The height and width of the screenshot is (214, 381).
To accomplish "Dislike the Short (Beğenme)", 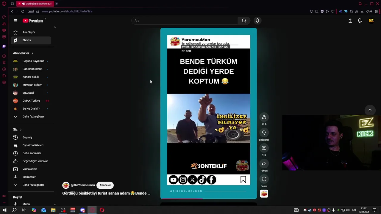I will click(264, 133).
